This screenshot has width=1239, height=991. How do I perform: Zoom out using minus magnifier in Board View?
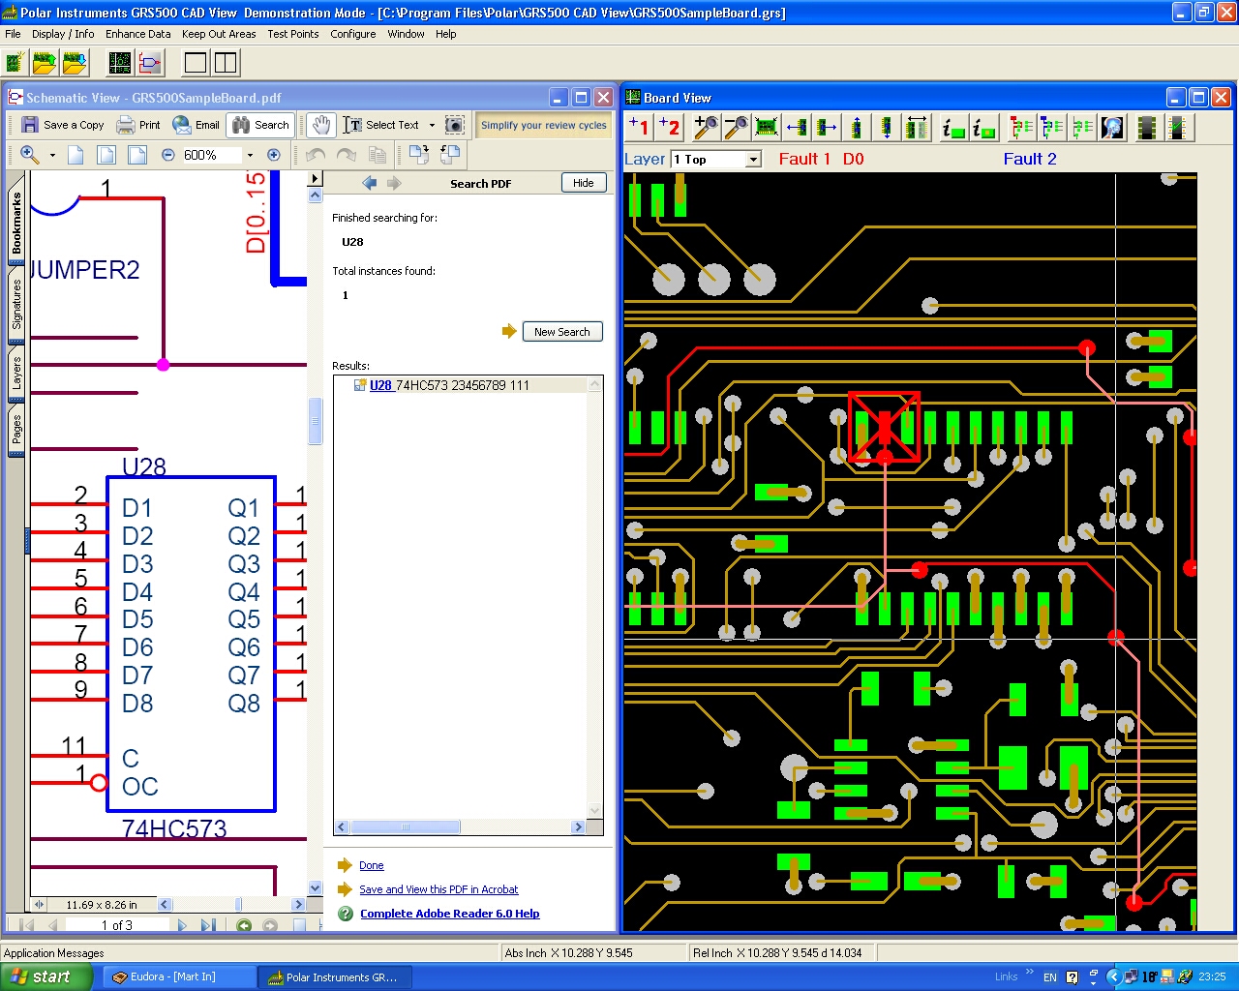point(736,127)
